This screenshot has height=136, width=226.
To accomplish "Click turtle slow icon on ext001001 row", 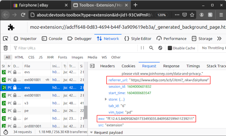I will 47,80.
